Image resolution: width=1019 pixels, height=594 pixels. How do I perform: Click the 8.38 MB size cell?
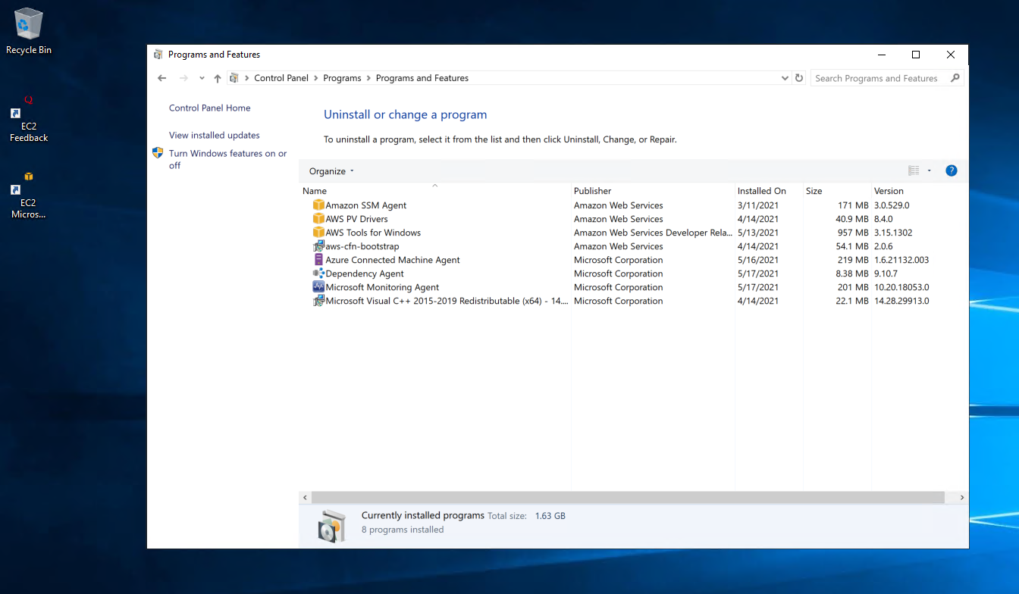851,274
